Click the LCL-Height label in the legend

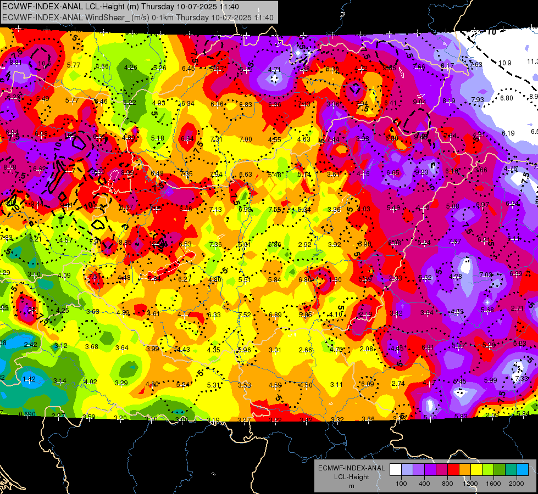(x=351, y=477)
